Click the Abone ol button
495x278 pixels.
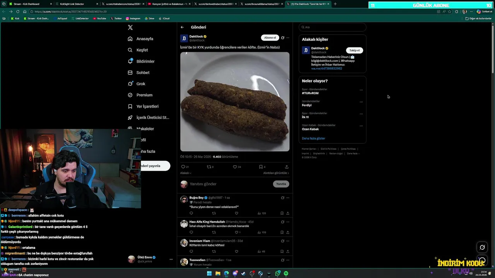[270, 37]
